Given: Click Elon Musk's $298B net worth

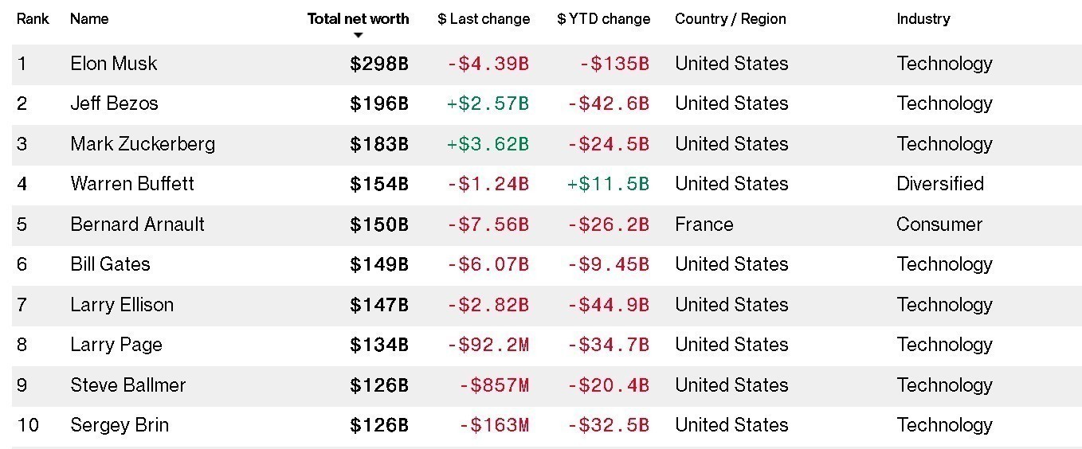Looking at the screenshot, I should (x=378, y=64).
